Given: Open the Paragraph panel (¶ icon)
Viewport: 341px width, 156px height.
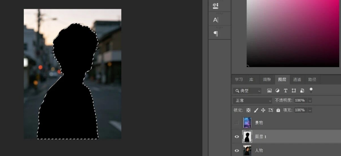Looking at the screenshot, I should point(216,34).
